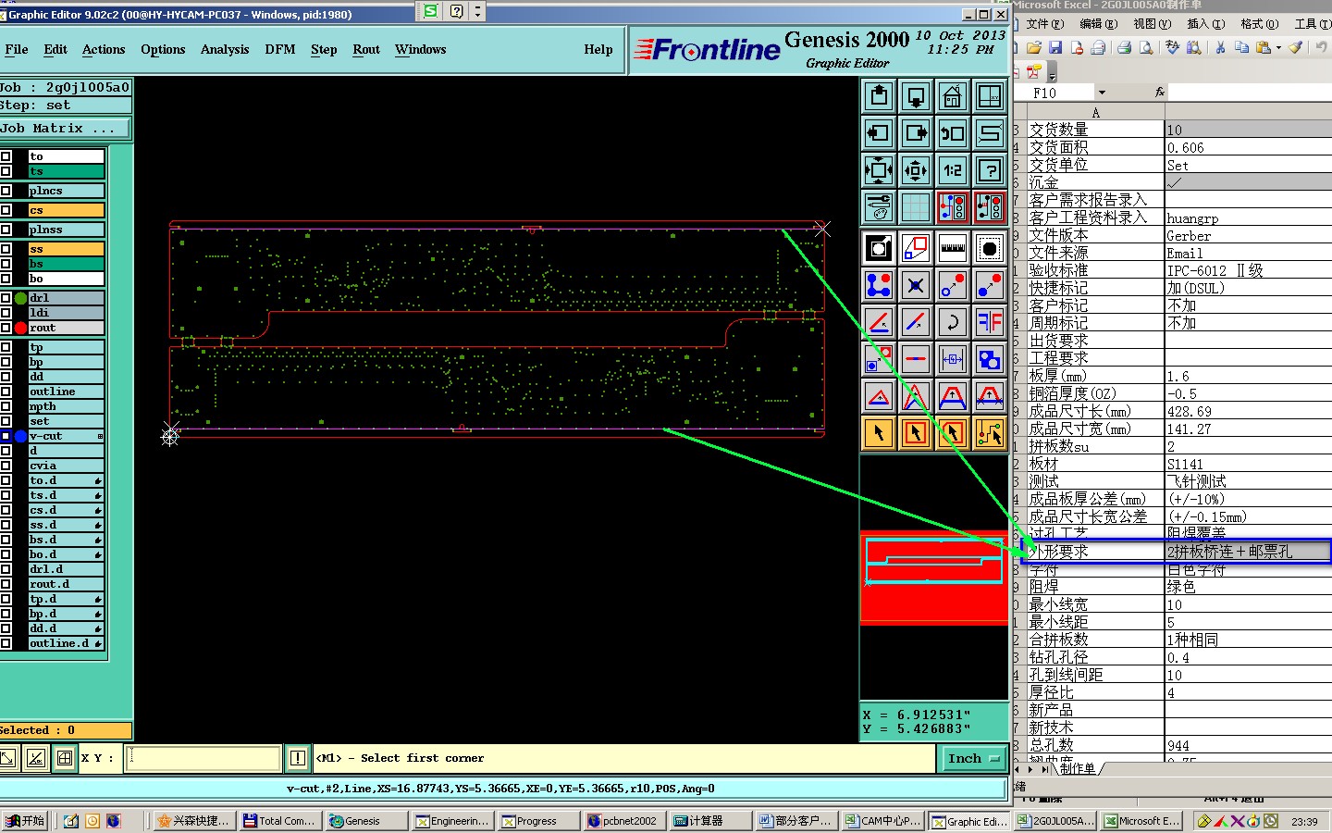This screenshot has width=1332, height=833.
Task: Expand the Excel Name Box dropdown arrow
Action: coord(1102,93)
